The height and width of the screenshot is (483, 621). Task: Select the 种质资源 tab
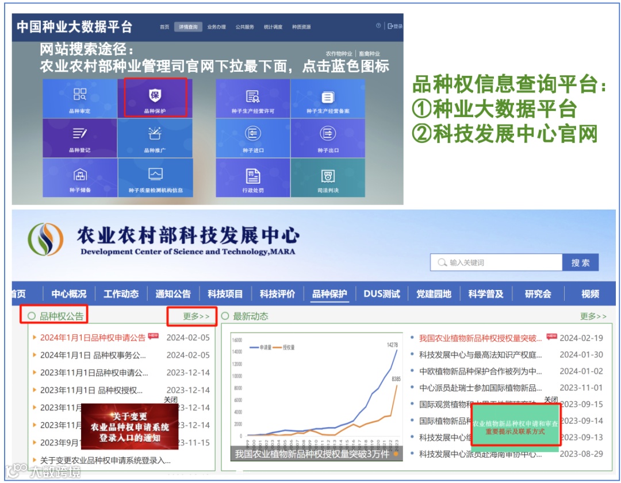[x=301, y=27]
